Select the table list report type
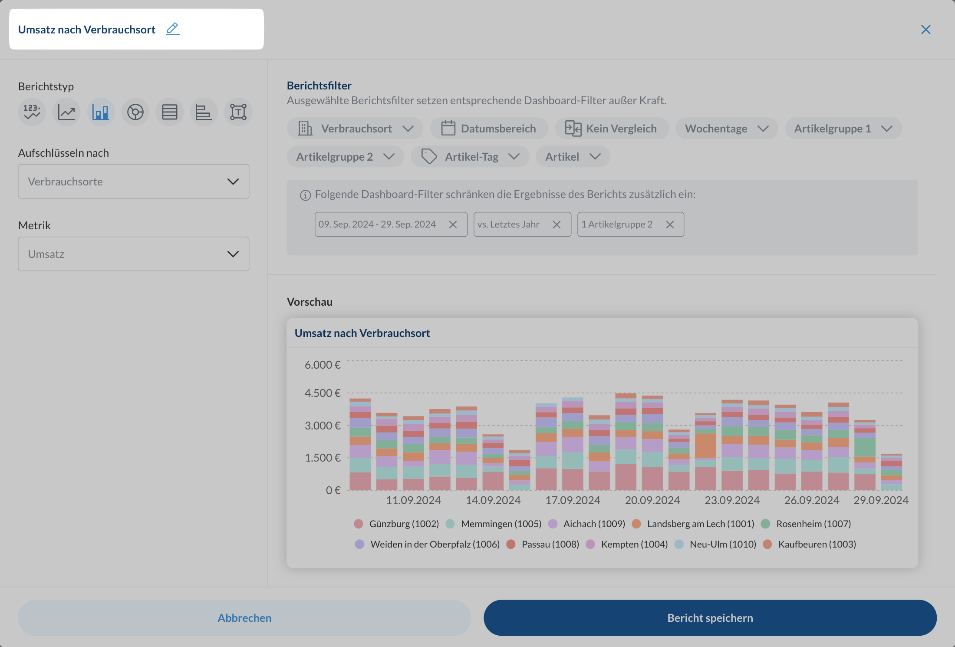The image size is (955, 647). pyautogui.click(x=169, y=112)
